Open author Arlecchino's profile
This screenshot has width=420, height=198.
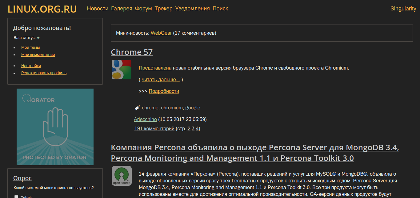pyautogui.click(x=145, y=120)
